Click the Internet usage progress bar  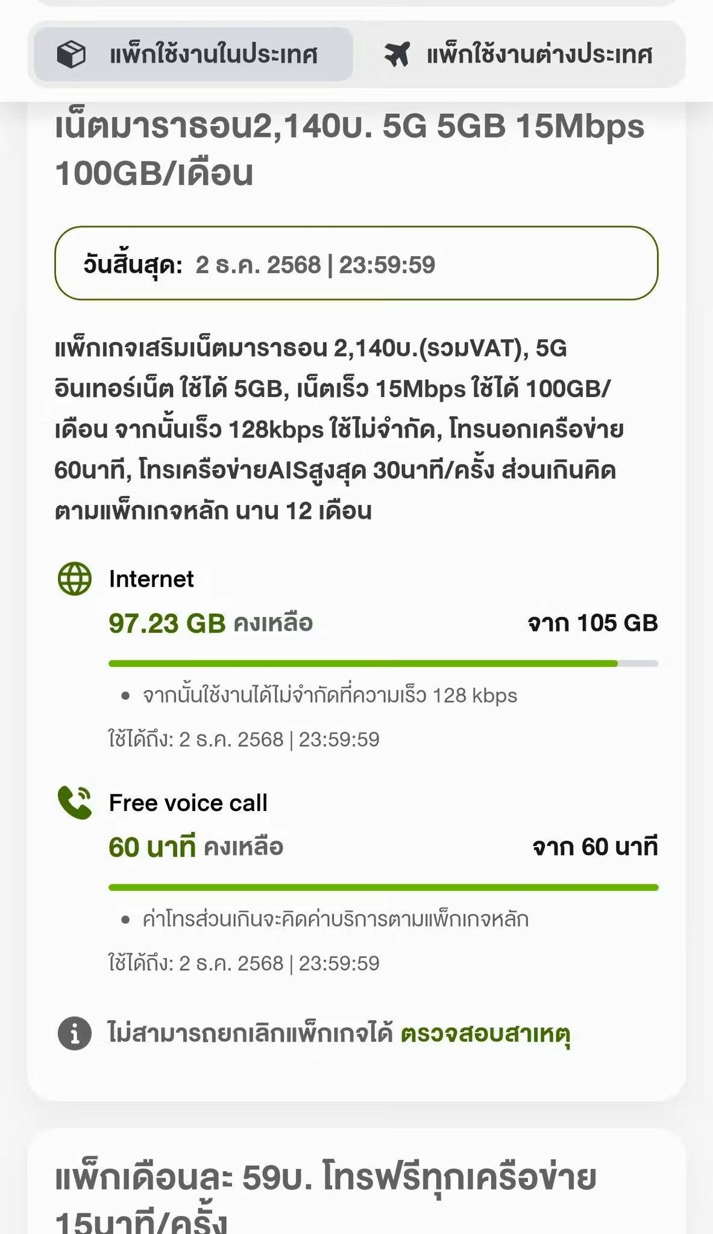(383, 663)
